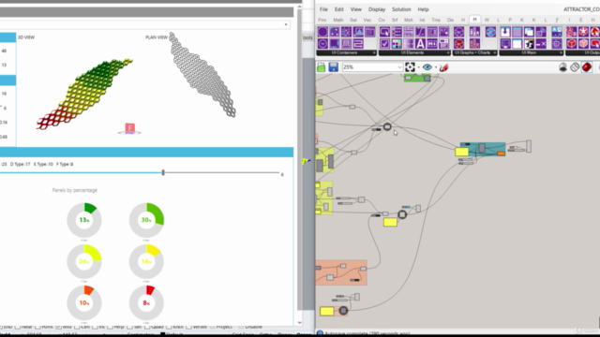Screen dimensions: 600x337
Task: Click the 8% red donut chart
Action: [146, 302]
